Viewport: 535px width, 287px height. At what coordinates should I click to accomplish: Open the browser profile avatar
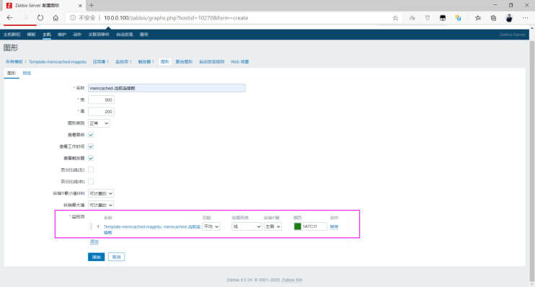point(509,18)
